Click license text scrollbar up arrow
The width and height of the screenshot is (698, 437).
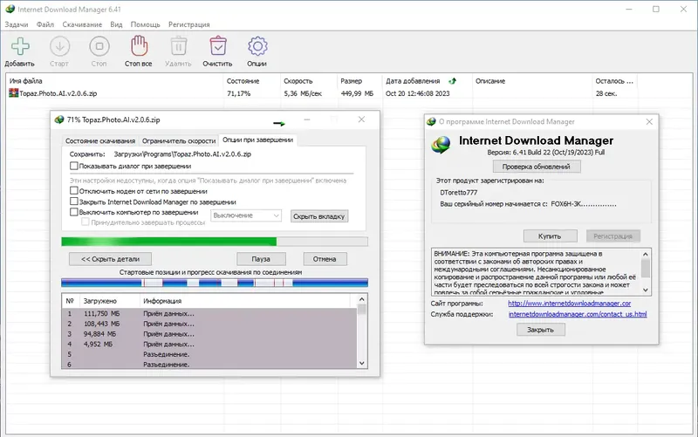tap(646, 254)
